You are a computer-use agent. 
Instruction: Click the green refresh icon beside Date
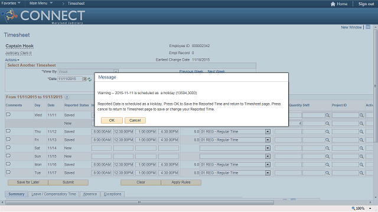pos(89,79)
